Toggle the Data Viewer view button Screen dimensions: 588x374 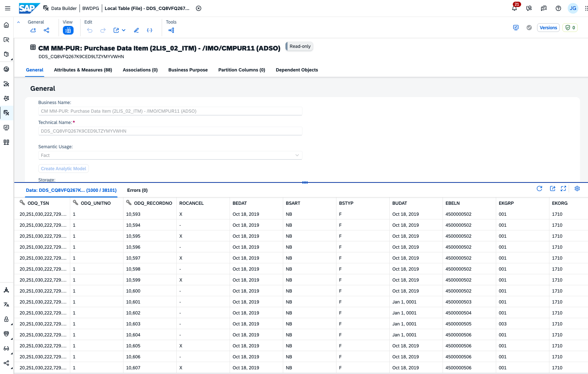coord(68,30)
